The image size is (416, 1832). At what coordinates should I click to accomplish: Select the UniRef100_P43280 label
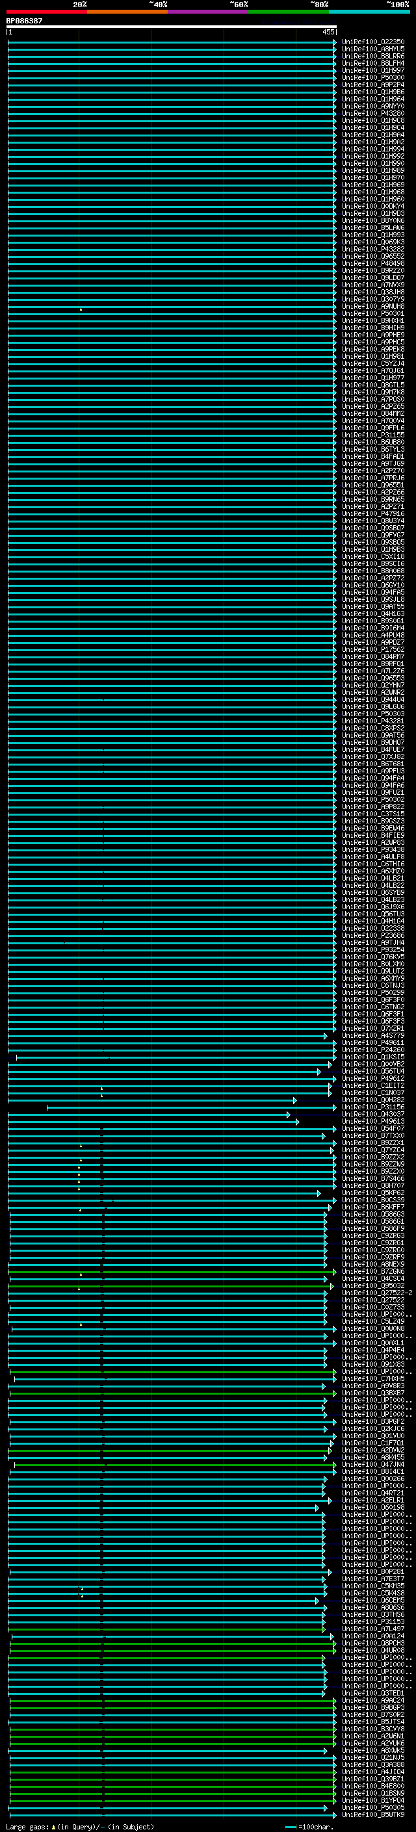pos(373,113)
